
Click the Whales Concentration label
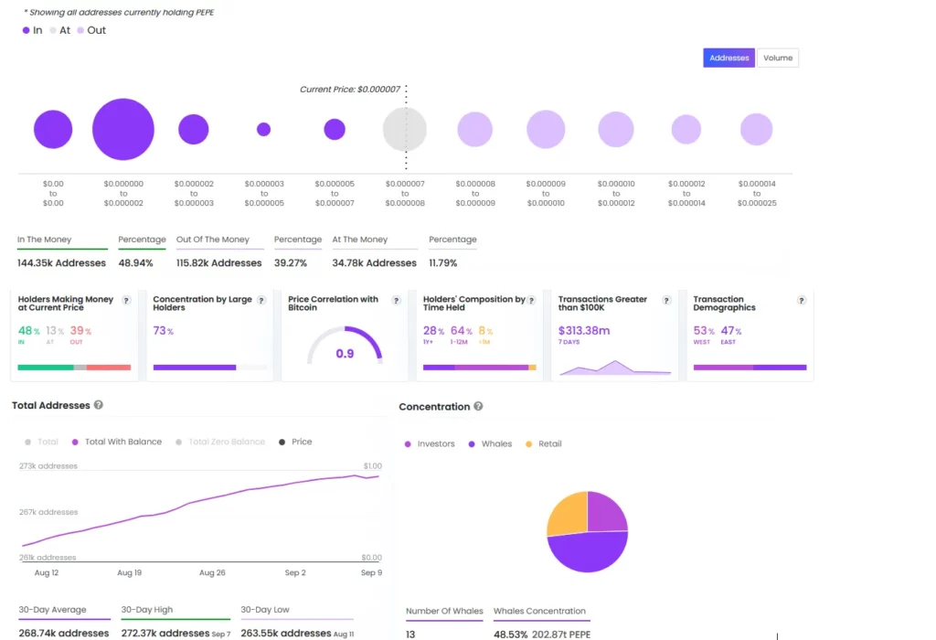pos(539,611)
